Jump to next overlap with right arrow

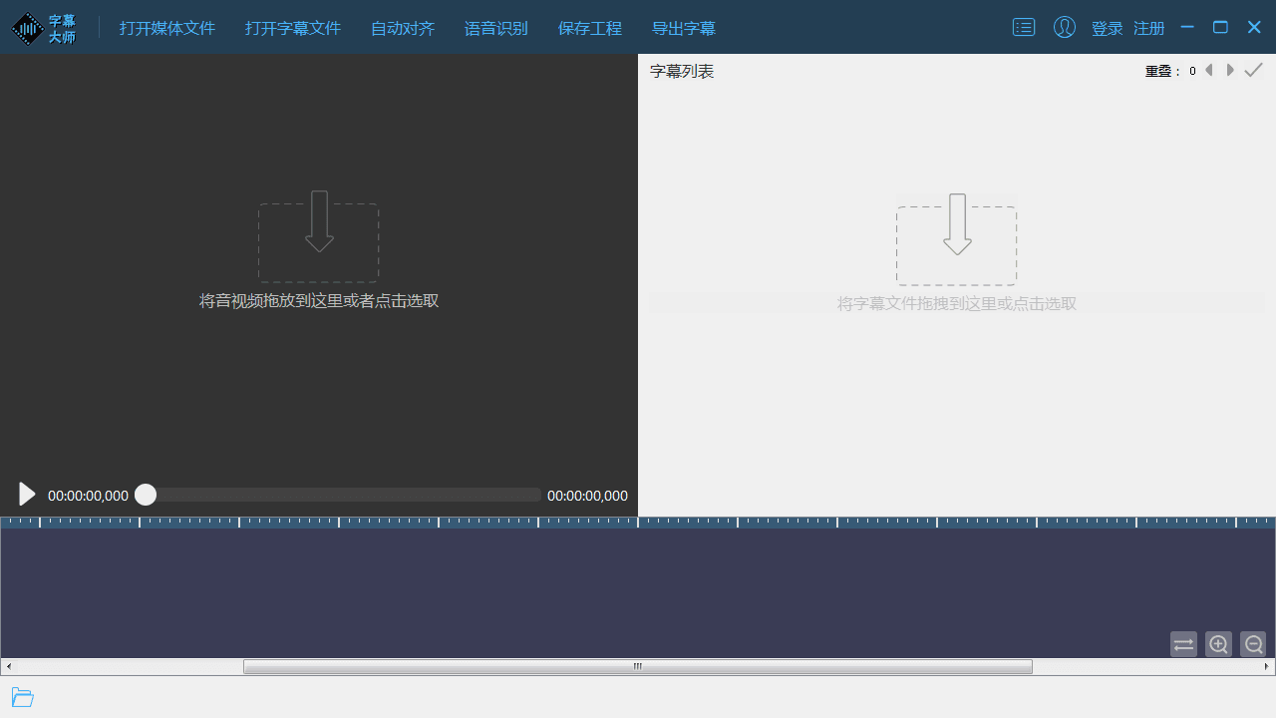[1230, 70]
